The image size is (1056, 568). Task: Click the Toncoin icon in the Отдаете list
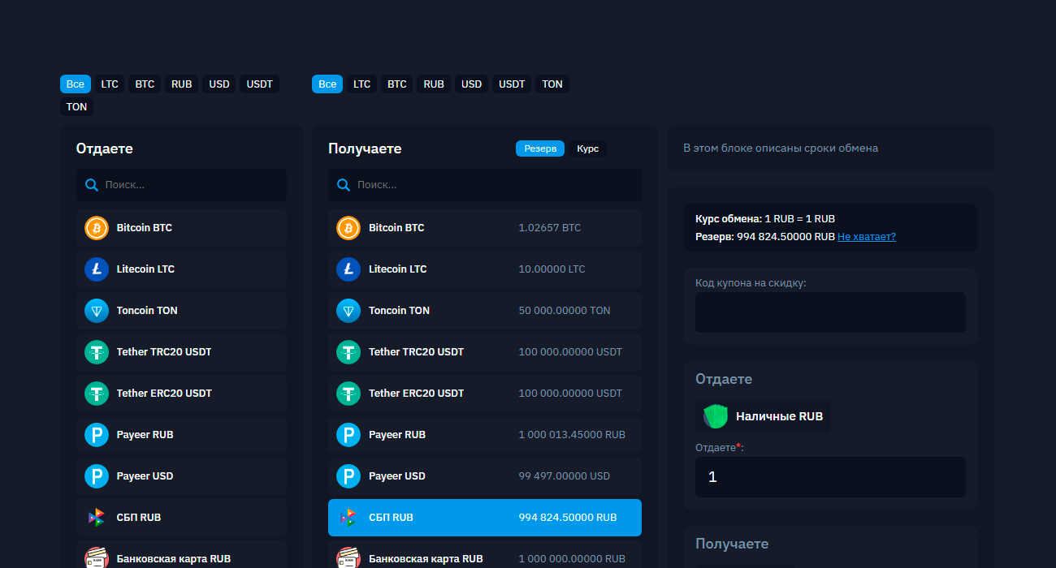[97, 311]
